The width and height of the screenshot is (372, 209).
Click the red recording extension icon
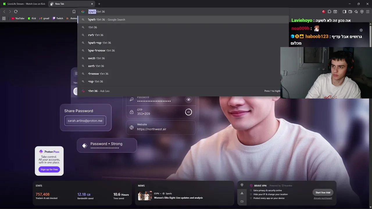(323, 12)
